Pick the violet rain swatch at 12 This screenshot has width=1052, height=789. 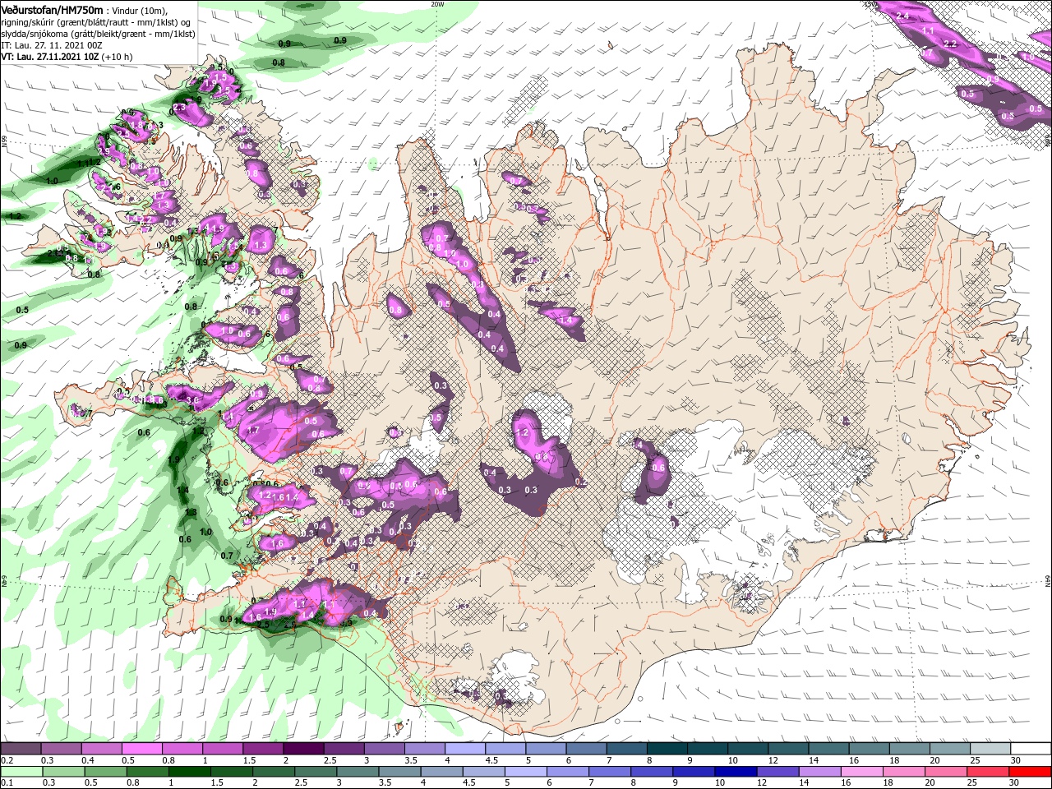[x=778, y=772]
